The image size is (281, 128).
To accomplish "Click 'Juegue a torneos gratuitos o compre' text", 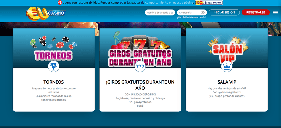I will [54, 88].
